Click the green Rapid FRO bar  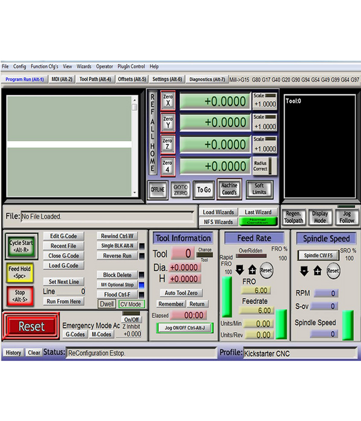tap(227, 296)
